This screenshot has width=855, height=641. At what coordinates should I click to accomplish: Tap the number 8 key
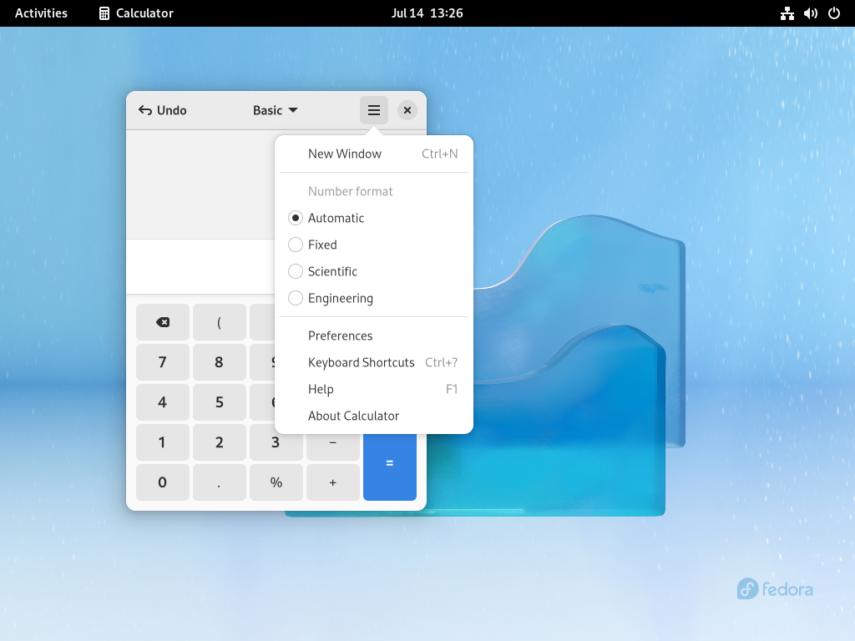click(x=220, y=362)
